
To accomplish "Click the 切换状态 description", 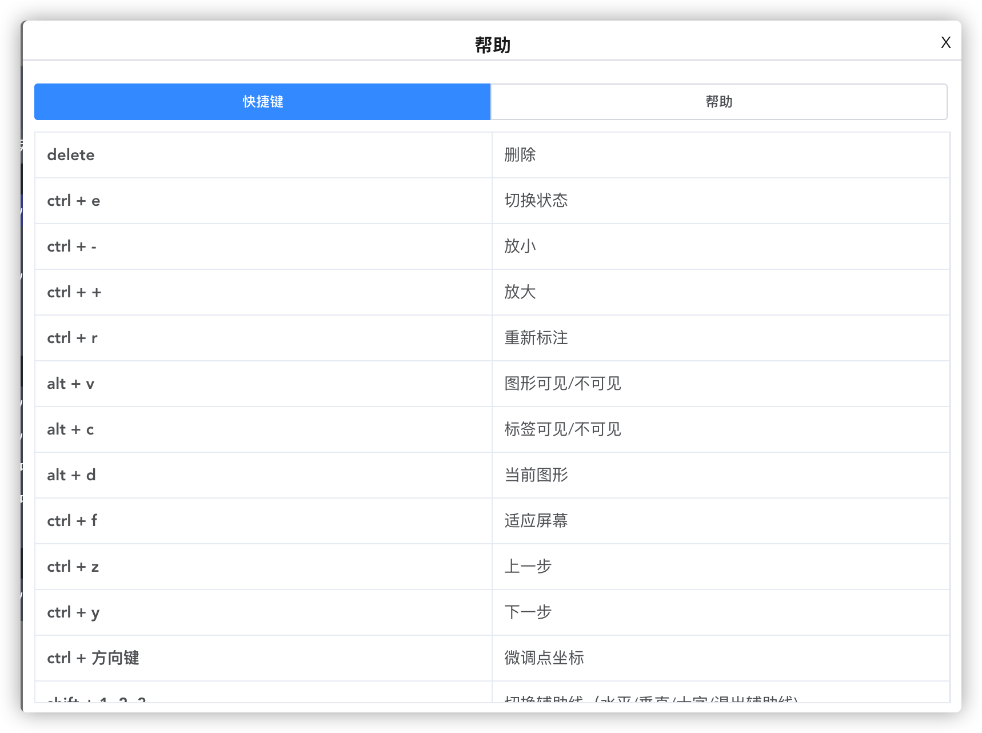I will 720,201.
